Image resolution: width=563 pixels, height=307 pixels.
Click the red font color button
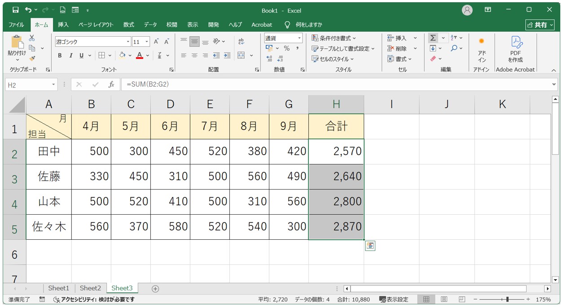pyautogui.click(x=140, y=56)
